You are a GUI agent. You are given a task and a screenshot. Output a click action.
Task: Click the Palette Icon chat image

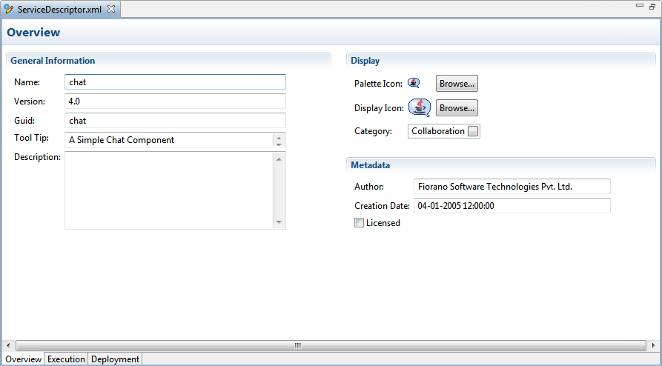tap(414, 83)
